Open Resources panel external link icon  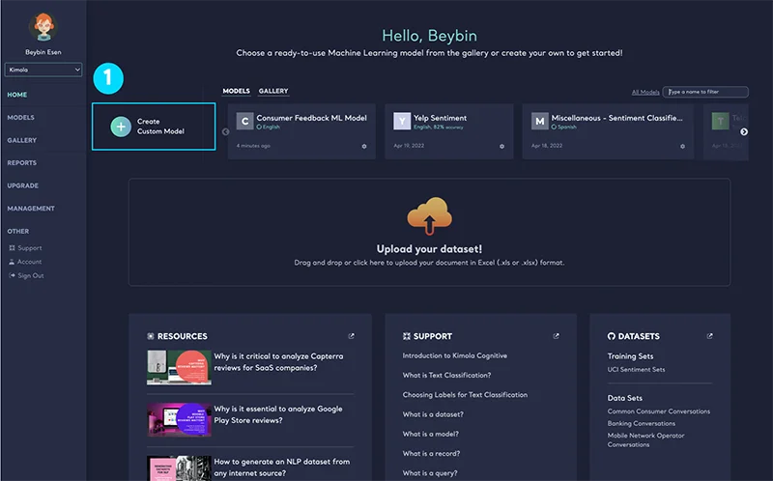[352, 336]
